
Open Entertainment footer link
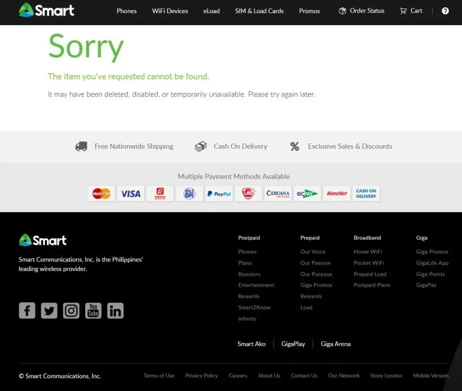[256, 285]
